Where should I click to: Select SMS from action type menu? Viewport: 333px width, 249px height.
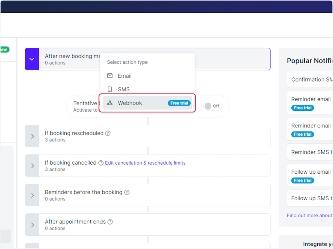pos(124,89)
